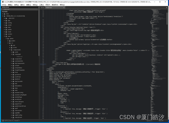Collapse the admin folder arrow
The width and height of the screenshot is (169, 123).
(x=6, y=39)
